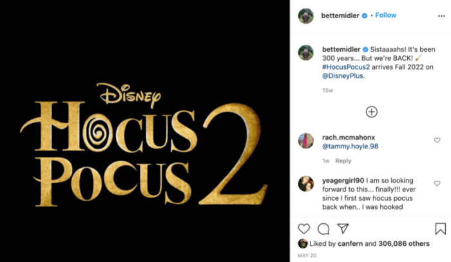Click the verified badge in the header
Screen dimensions: 451x262
[x=365, y=16]
